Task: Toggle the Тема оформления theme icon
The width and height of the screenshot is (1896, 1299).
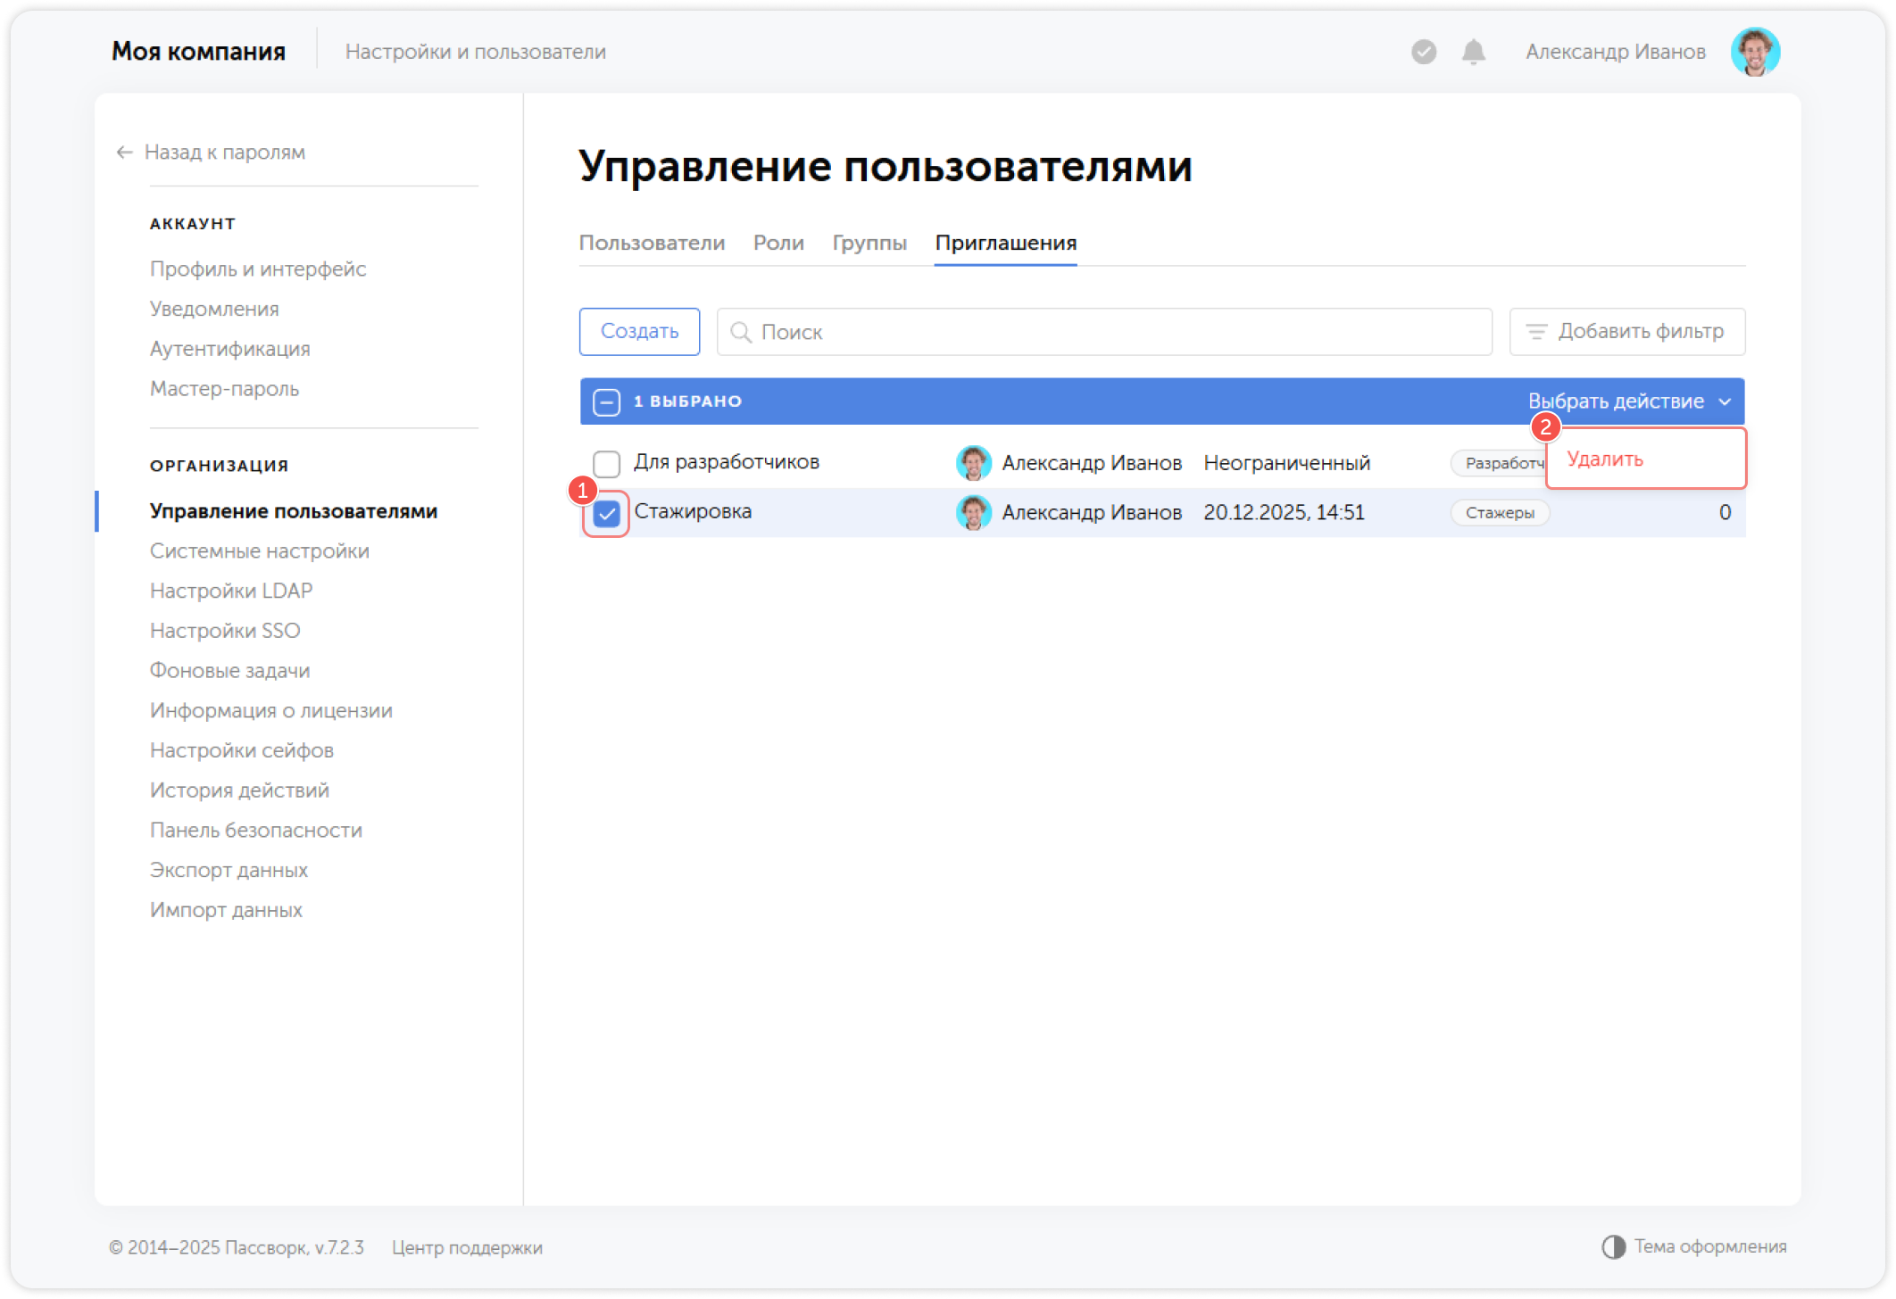Action: pos(1612,1246)
